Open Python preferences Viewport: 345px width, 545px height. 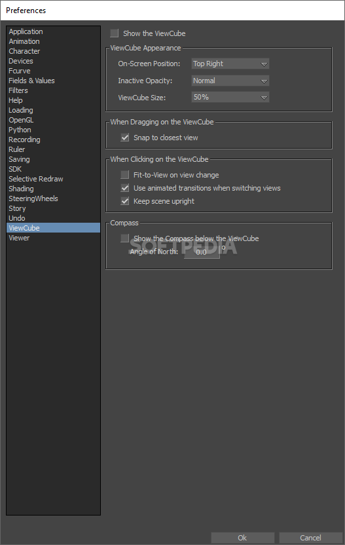pyautogui.click(x=54, y=130)
